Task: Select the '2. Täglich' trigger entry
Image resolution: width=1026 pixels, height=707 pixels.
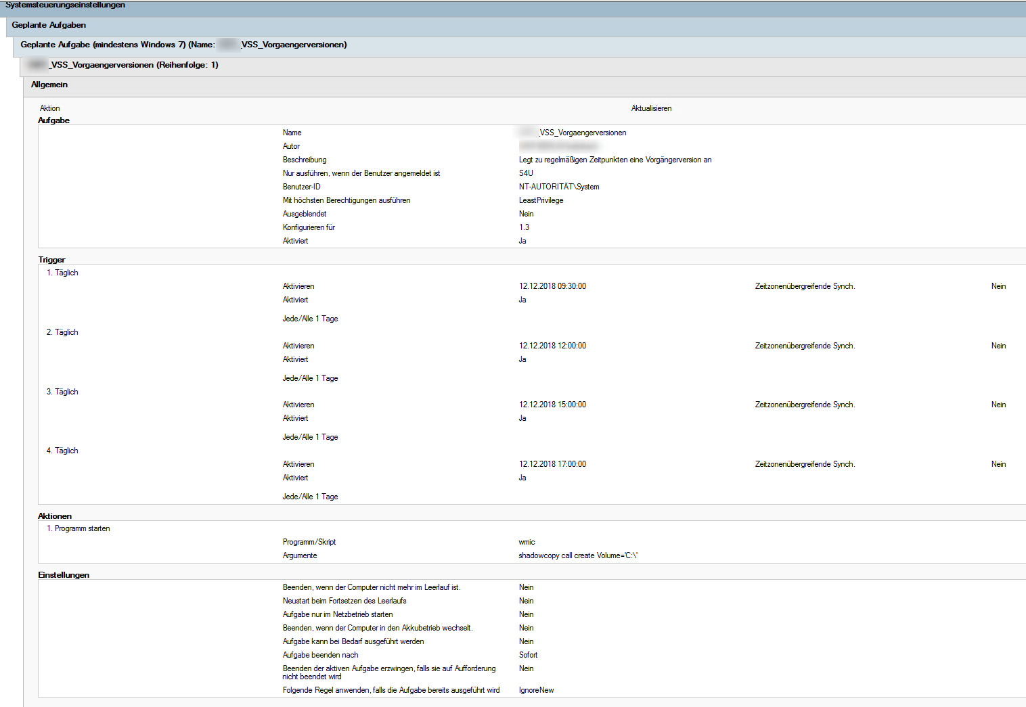Action: coord(62,332)
